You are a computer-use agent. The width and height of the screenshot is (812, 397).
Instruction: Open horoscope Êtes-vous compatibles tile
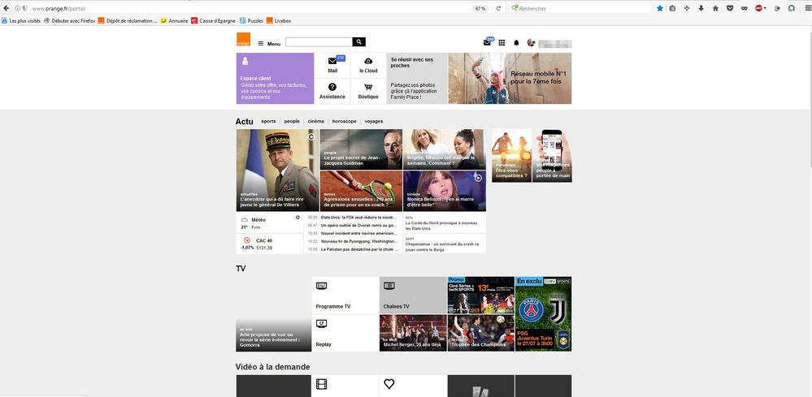511,156
